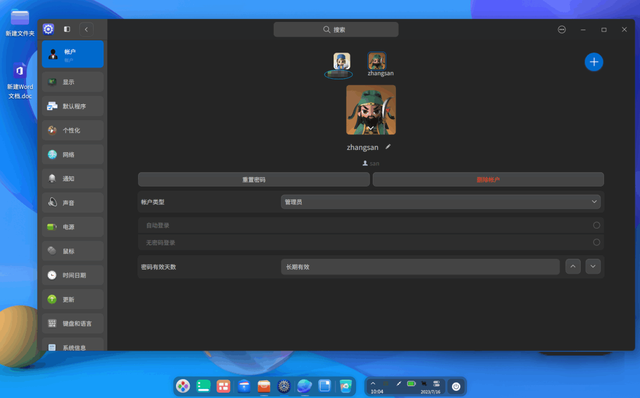Open 时间日期 settings

click(x=73, y=275)
